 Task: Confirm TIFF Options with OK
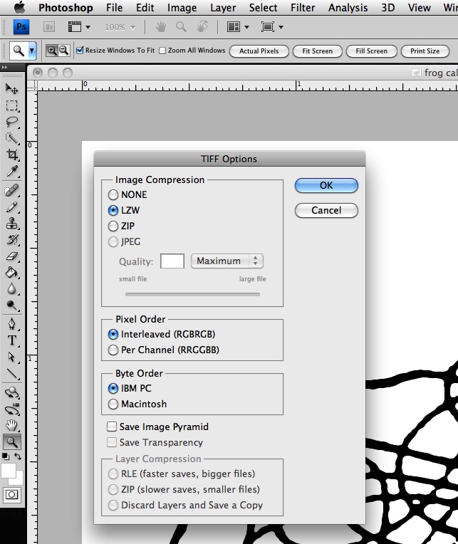[x=326, y=186]
